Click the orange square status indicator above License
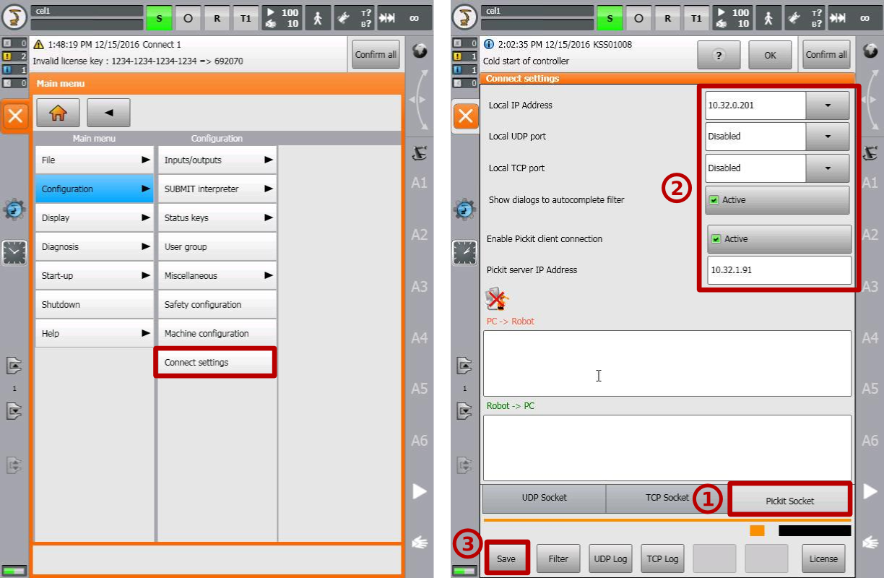The height and width of the screenshot is (578, 884). [756, 531]
